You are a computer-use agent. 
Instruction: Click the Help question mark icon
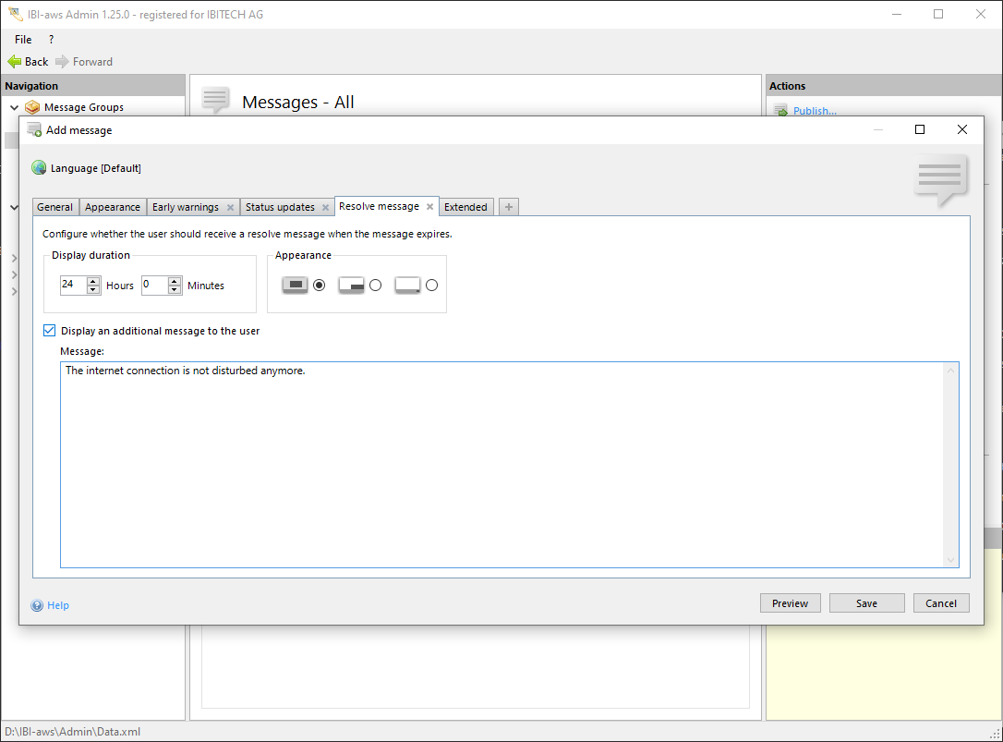tap(38, 605)
